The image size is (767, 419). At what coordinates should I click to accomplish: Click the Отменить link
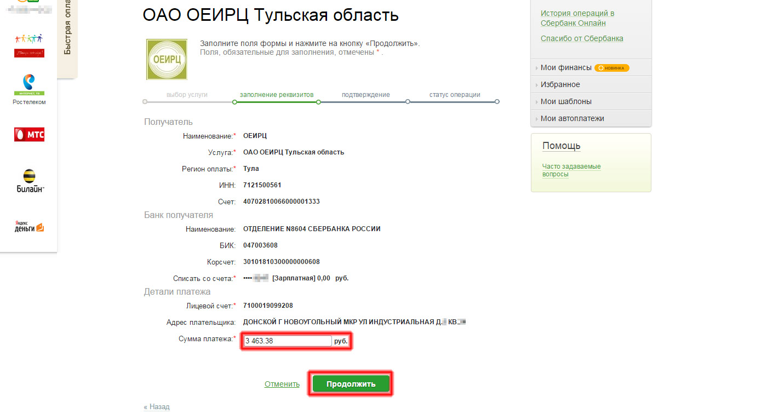pos(282,384)
